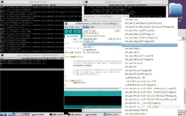This screenshot has height=116, width=186.
Task: Choose Arduino Robot Motor board
Action: tap(150, 114)
